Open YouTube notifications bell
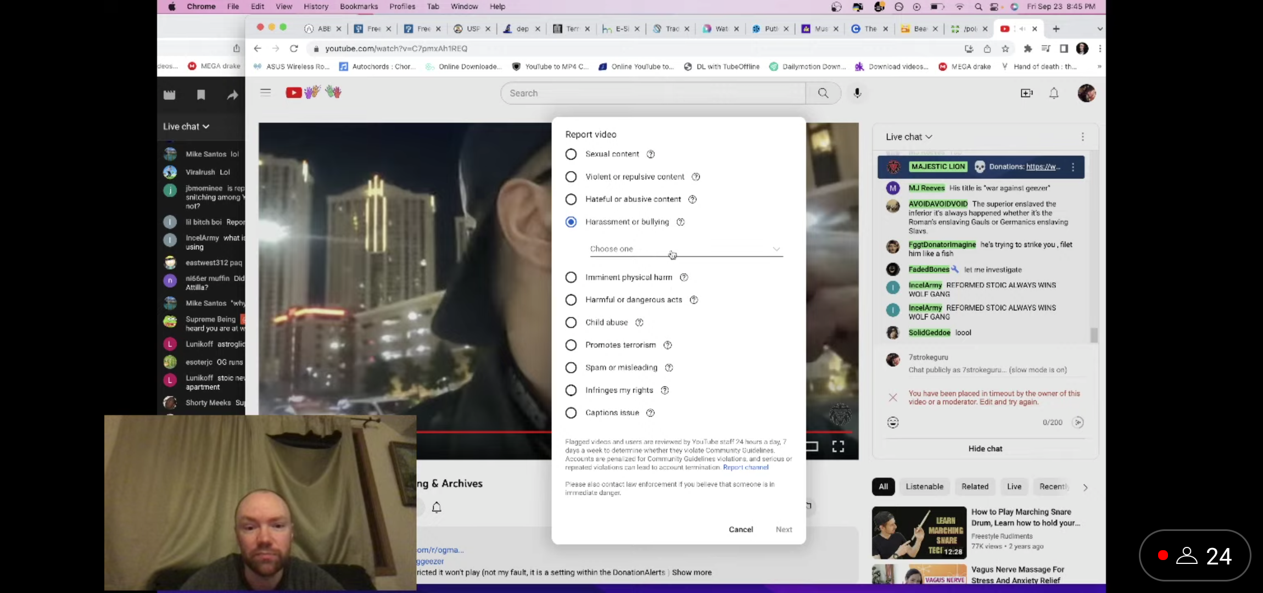 point(1054,93)
